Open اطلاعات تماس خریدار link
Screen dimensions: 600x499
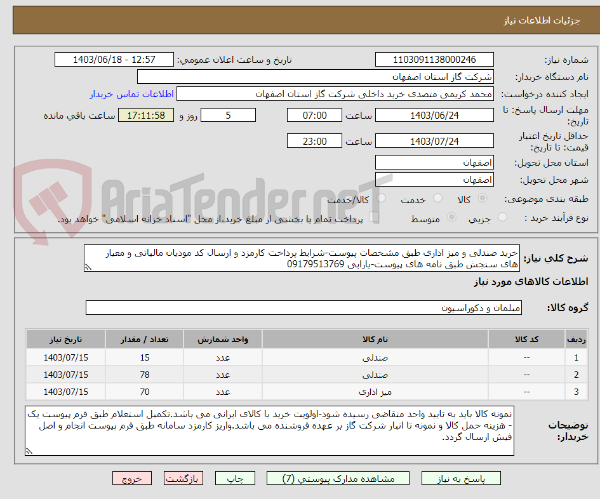coord(131,94)
